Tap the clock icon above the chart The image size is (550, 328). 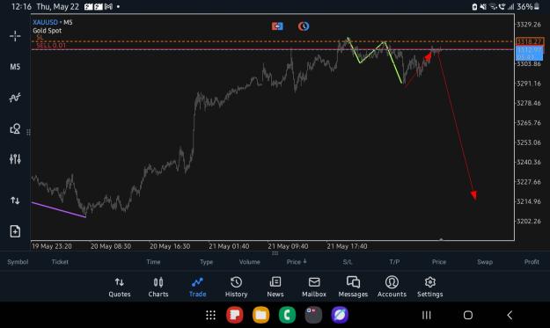[304, 26]
